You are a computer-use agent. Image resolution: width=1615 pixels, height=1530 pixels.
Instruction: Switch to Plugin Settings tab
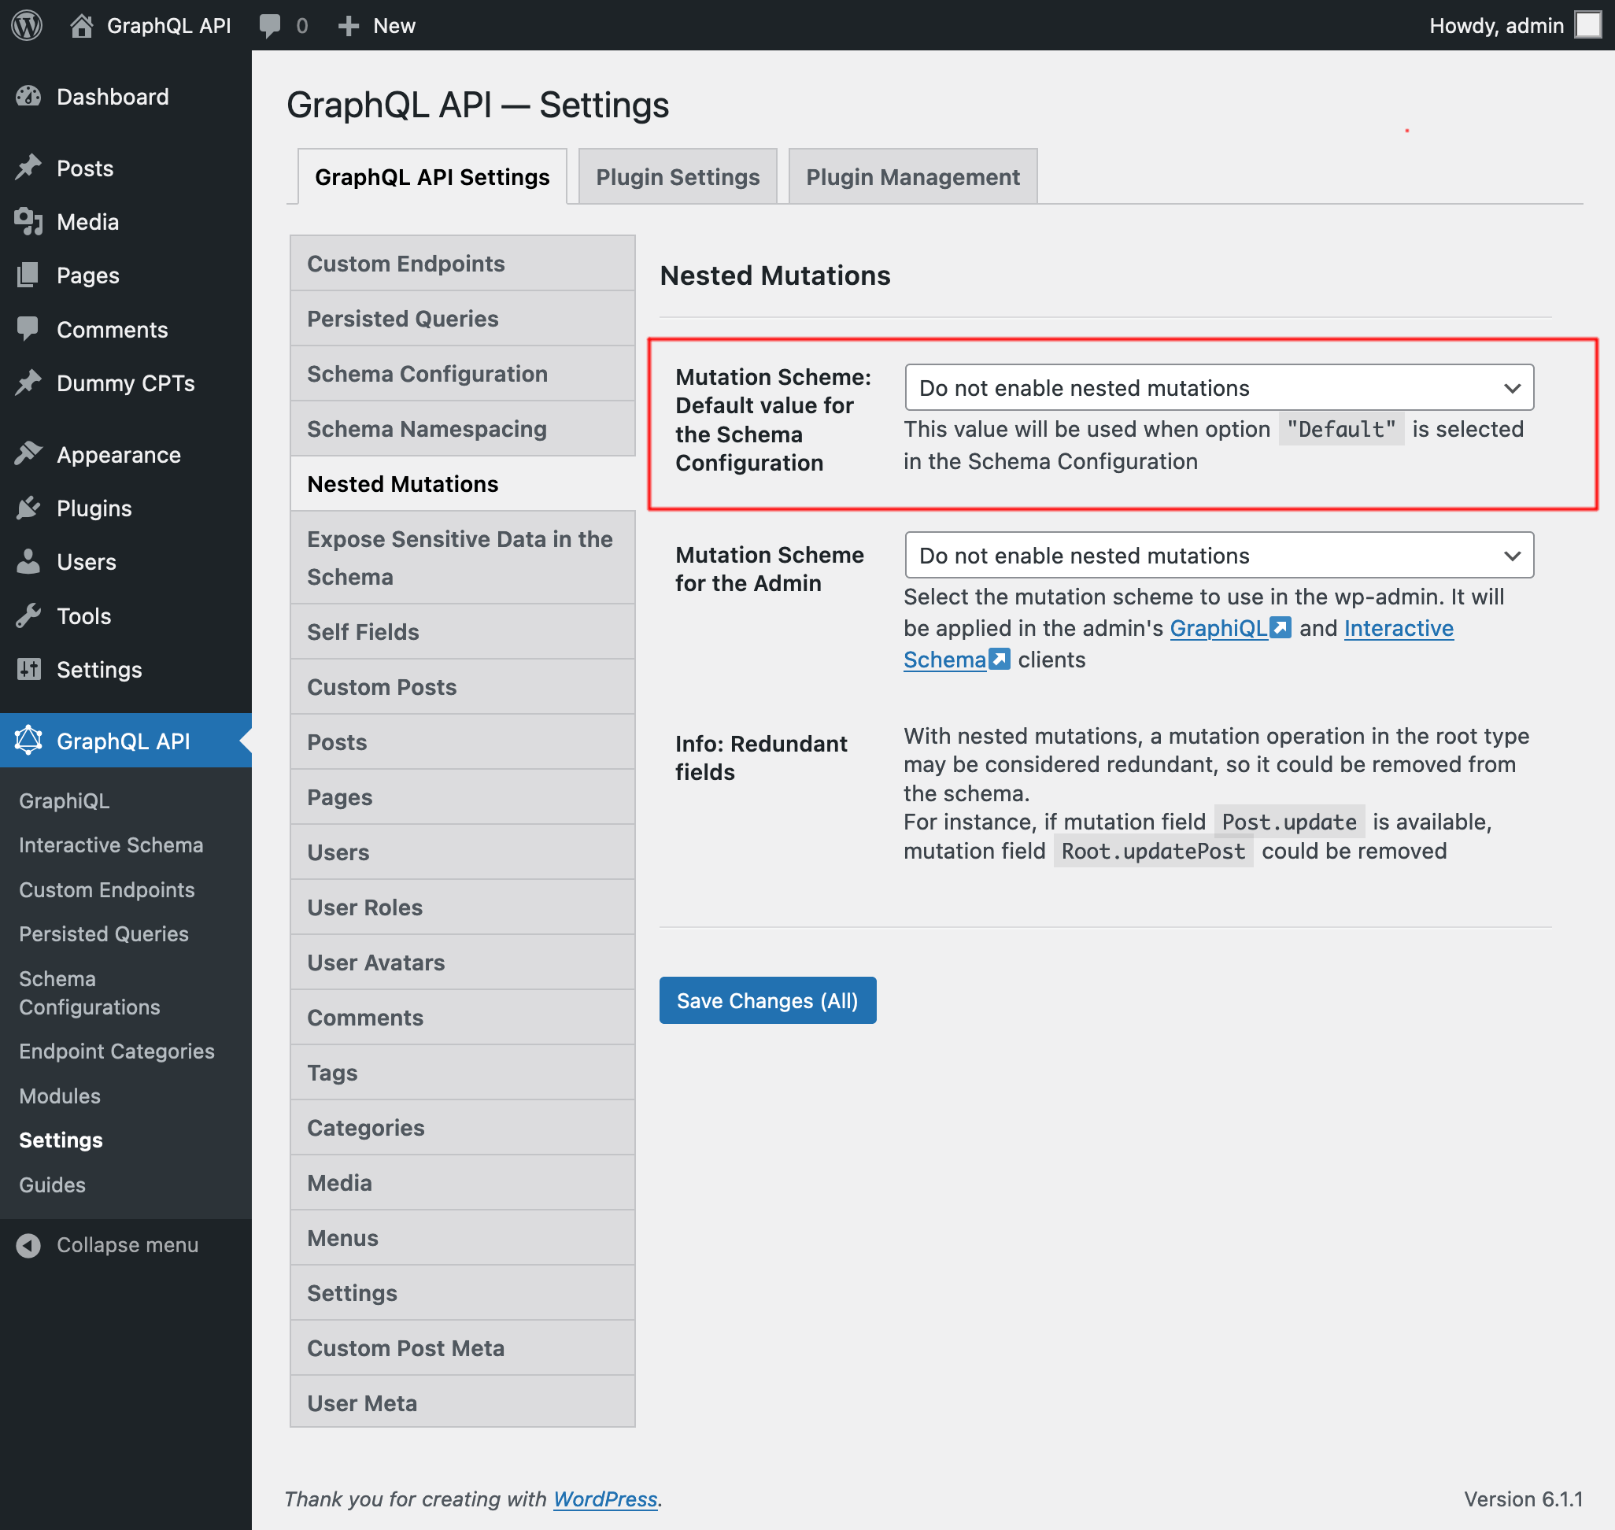tap(678, 177)
